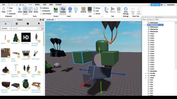The width and height of the screenshot is (177, 99).
Task: Toggle Anchor on selected part
Action: pyautogui.click(x=97, y=14)
